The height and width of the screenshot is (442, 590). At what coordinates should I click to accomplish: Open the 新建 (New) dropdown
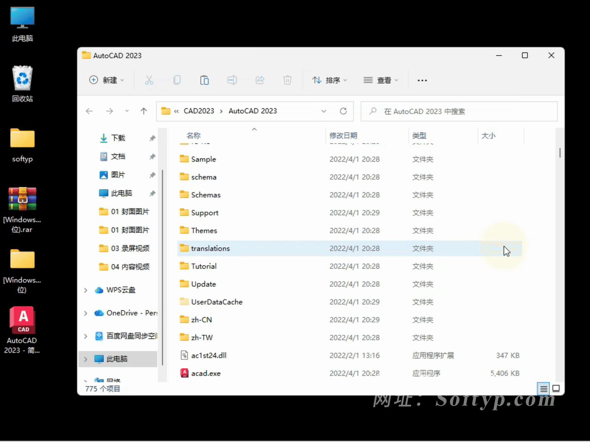tap(107, 80)
